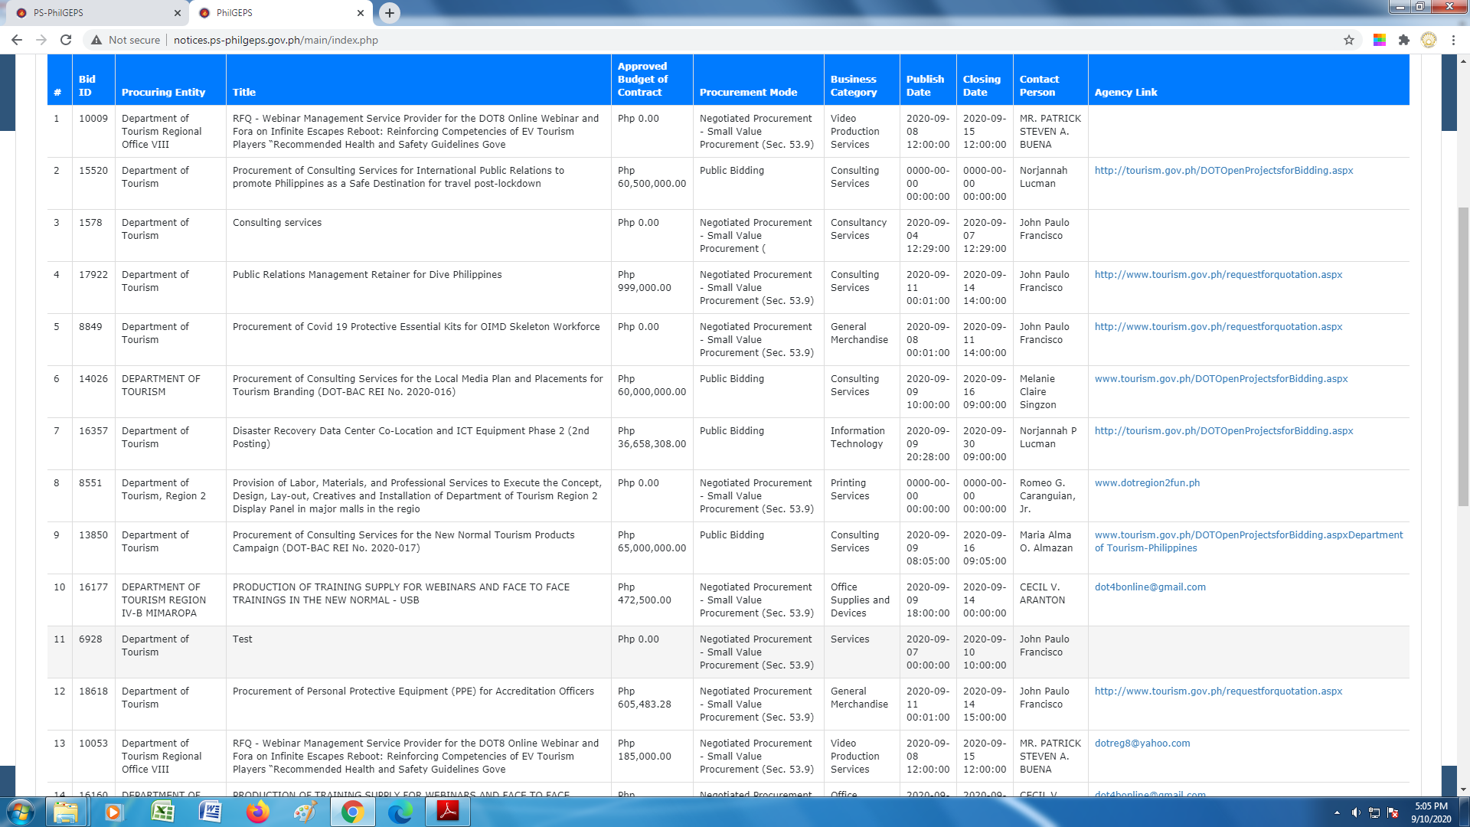The width and height of the screenshot is (1470, 827).
Task: Click the Action Center flag icon
Action: [x=1393, y=812]
